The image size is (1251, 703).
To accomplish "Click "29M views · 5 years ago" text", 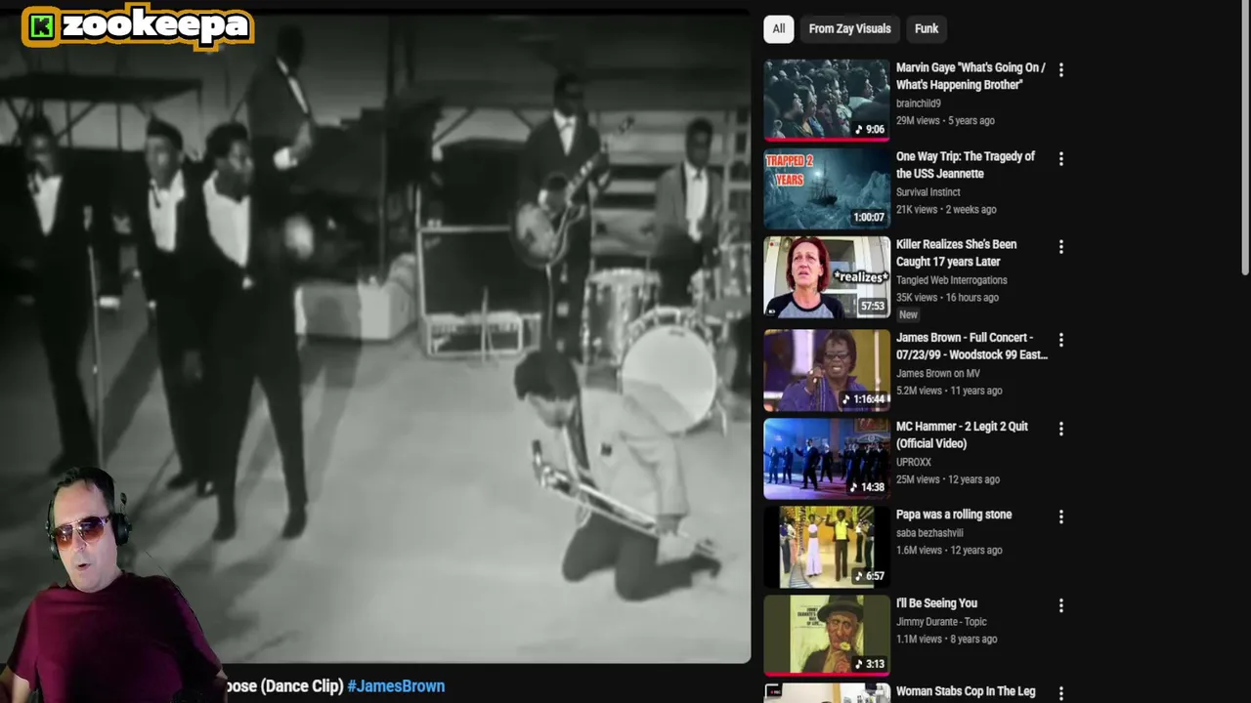I will point(945,121).
